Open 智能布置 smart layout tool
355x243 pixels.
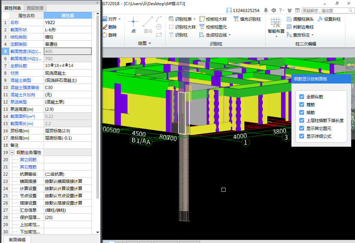coord(276,25)
